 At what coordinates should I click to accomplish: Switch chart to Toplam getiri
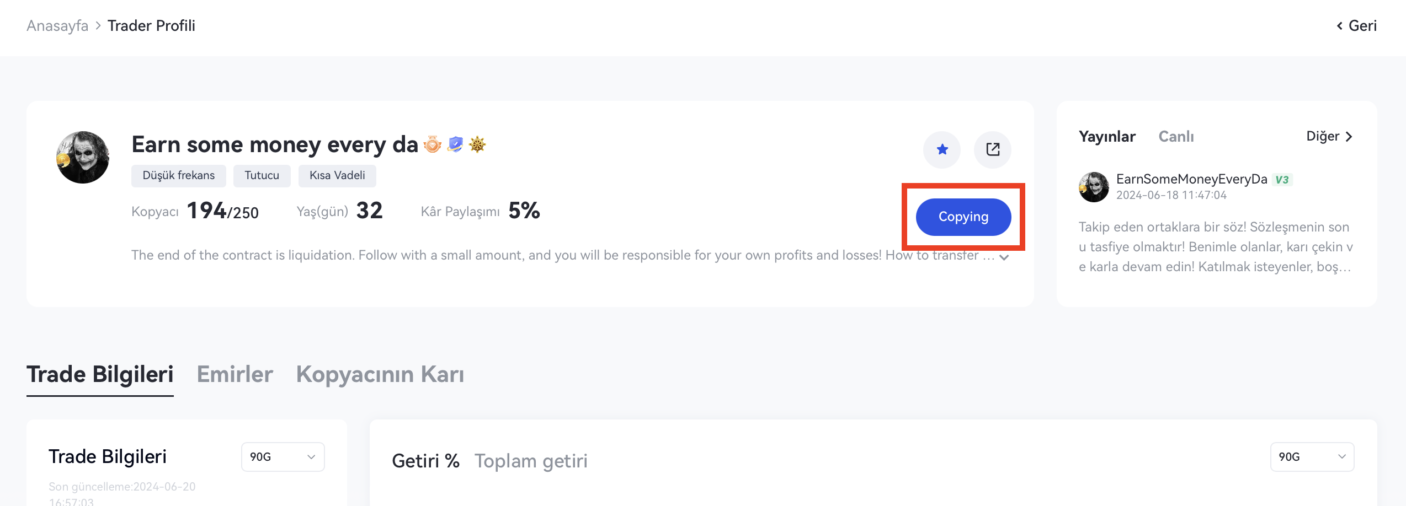(531, 461)
